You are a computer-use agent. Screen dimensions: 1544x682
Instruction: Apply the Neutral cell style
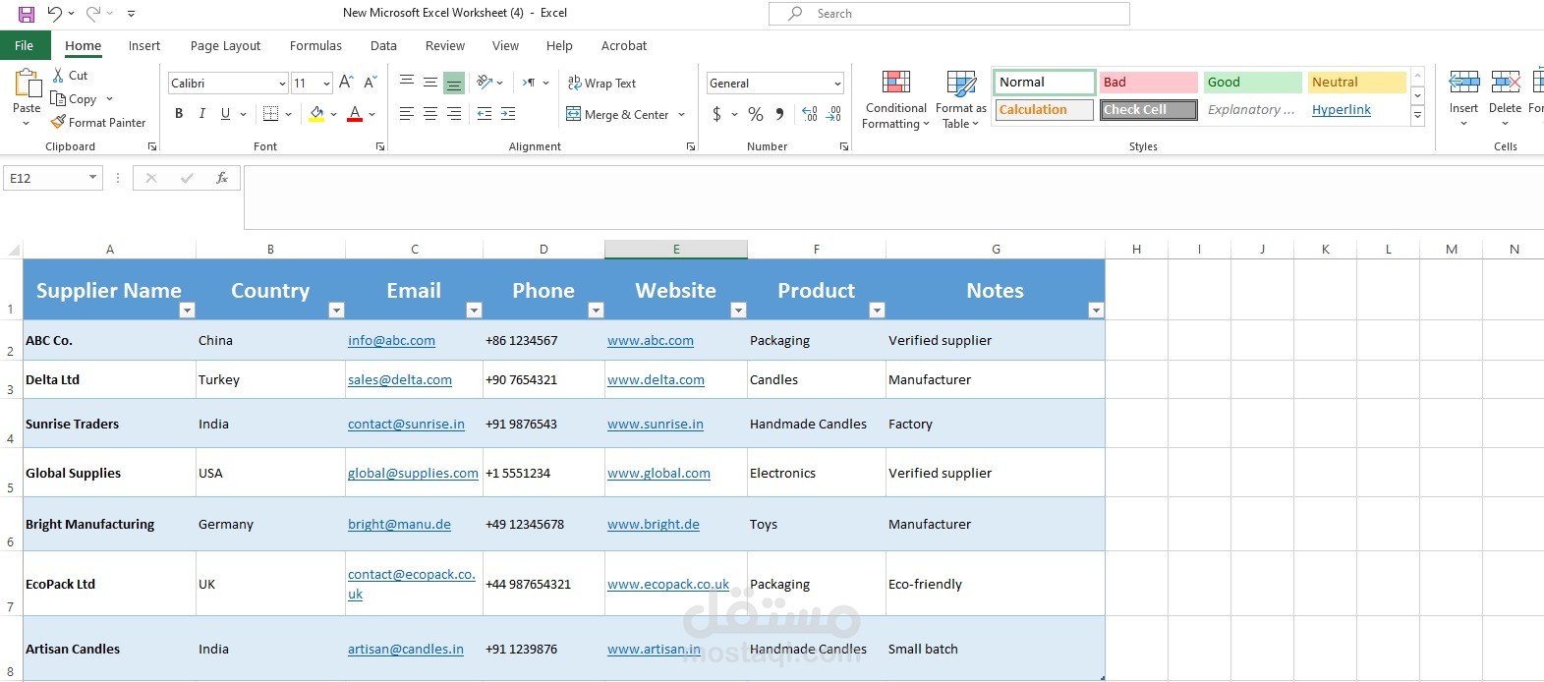coord(1356,83)
